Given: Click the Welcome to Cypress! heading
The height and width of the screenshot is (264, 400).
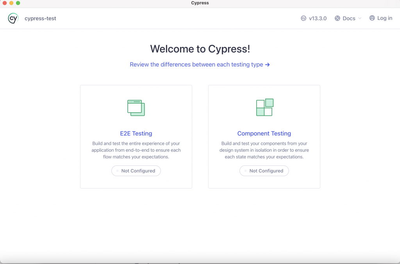Looking at the screenshot, I should pyautogui.click(x=200, y=49).
